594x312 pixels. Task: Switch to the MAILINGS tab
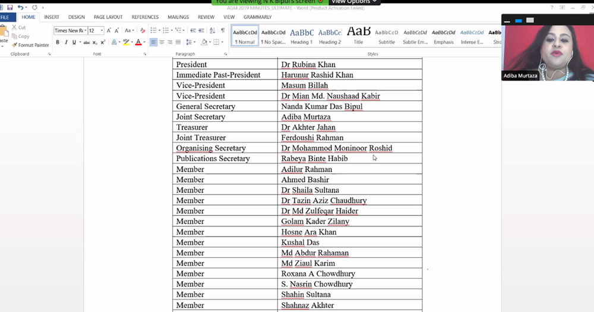coord(178,17)
